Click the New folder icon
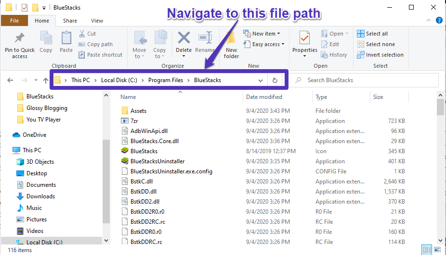This screenshot has height=255, width=446. coord(231,38)
